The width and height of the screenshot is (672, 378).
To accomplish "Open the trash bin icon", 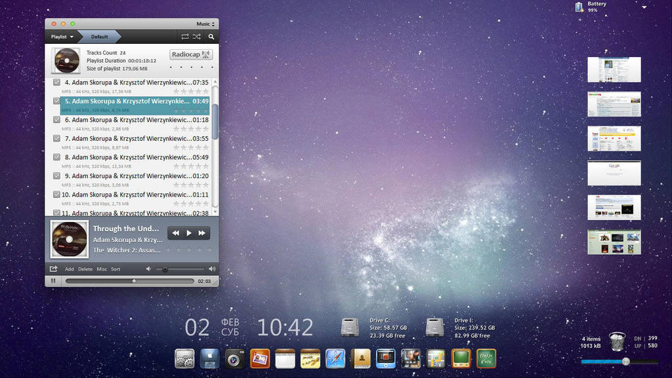I will coord(617,341).
